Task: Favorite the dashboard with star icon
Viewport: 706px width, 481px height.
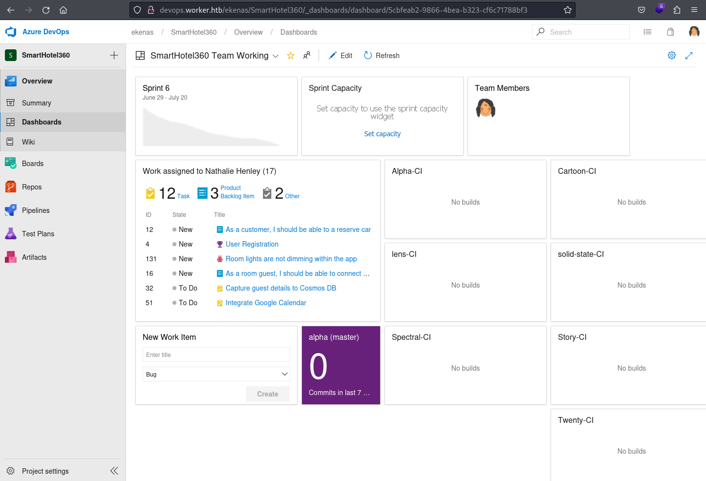Action: (x=291, y=56)
